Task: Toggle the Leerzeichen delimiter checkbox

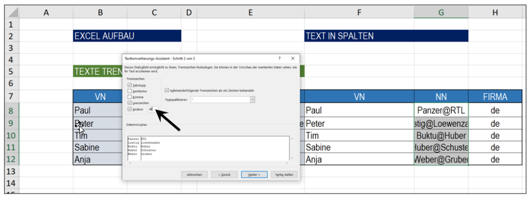Action: pyautogui.click(x=130, y=103)
